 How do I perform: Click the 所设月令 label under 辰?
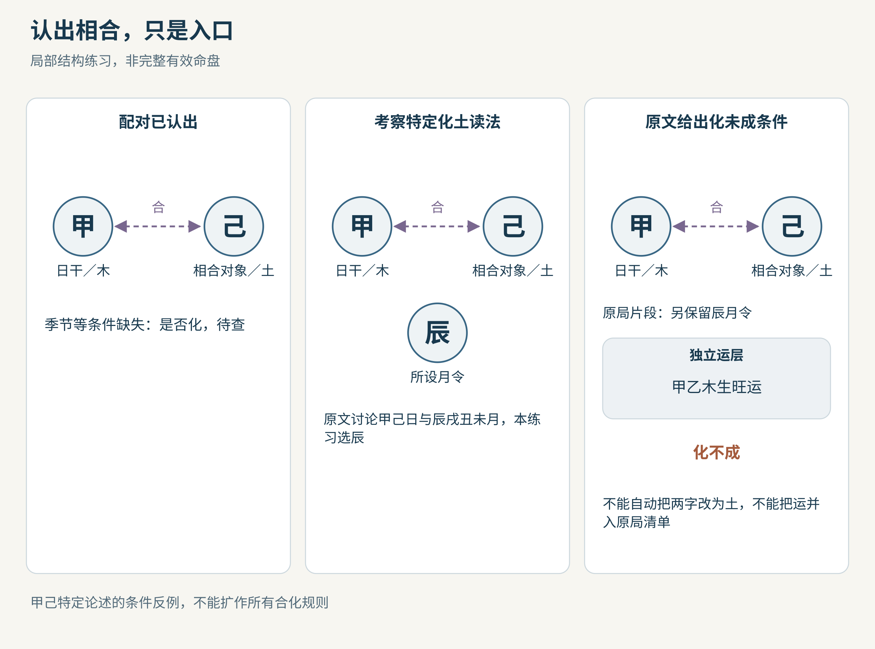pyautogui.click(x=437, y=377)
